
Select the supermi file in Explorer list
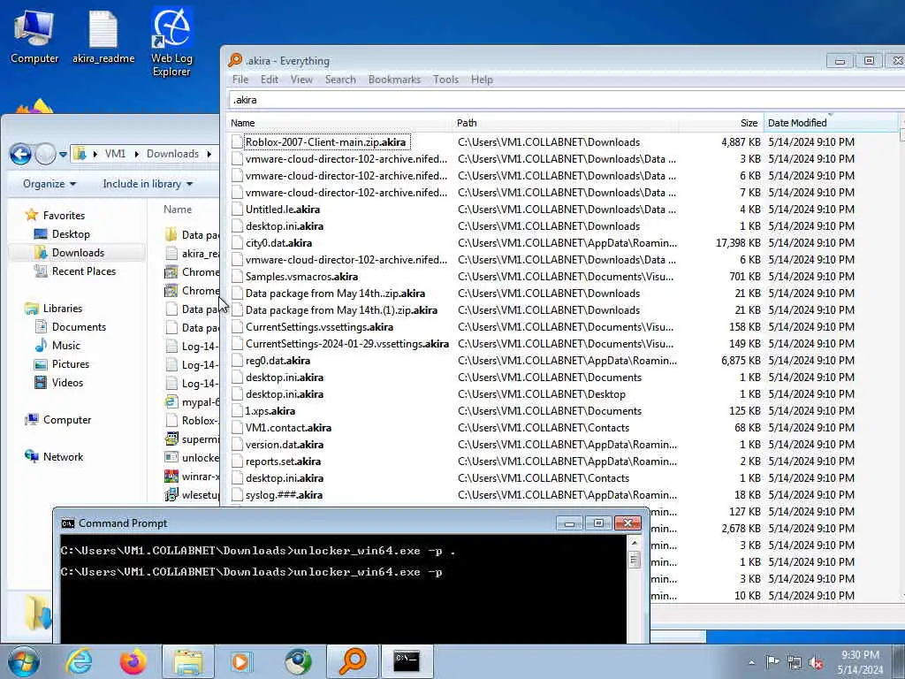click(192, 439)
